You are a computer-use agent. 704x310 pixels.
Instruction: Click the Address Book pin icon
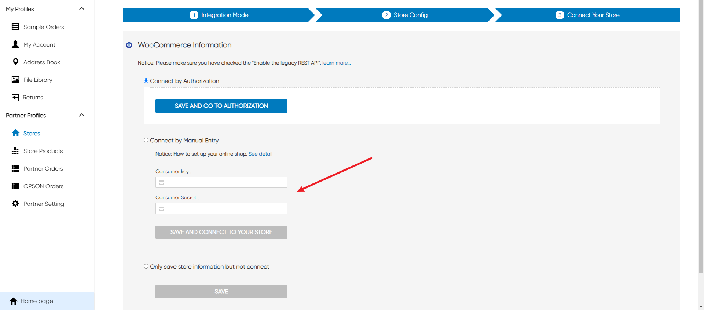tap(15, 62)
